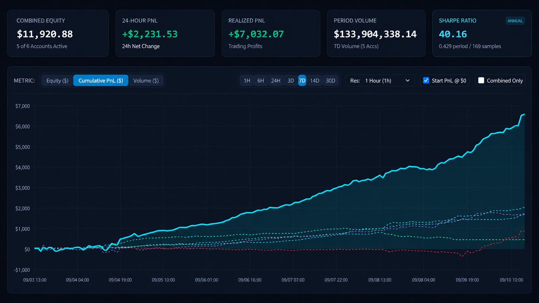539x303 pixels.
Task: Switch metric to Volume ($)
Action: tap(146, 81)
